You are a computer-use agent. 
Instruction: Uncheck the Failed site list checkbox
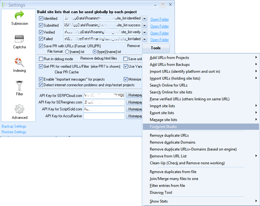pos(41,39)
